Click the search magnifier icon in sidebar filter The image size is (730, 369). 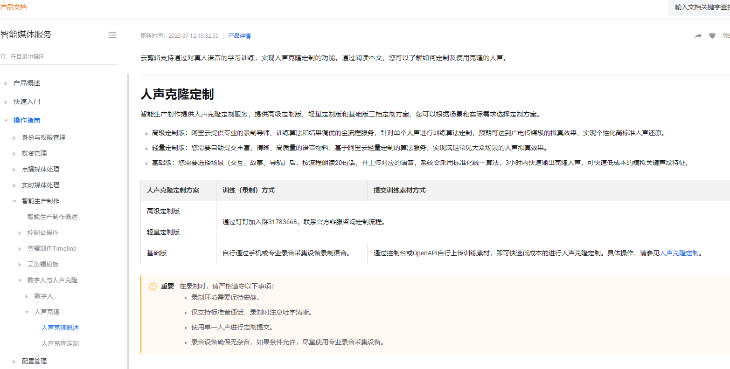(x=3, y=56)
